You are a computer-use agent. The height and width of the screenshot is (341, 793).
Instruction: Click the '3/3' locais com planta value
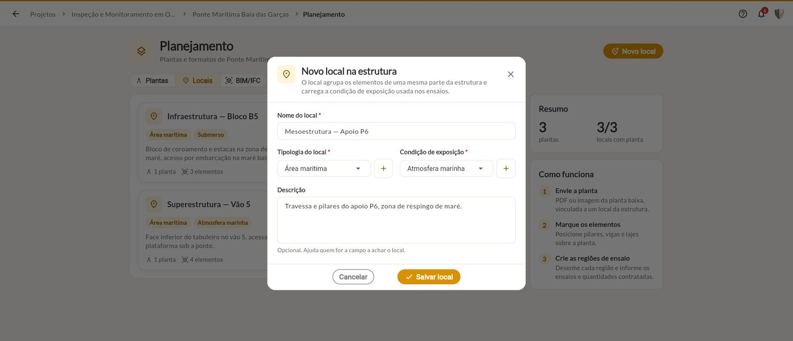[x=607, y=127]
